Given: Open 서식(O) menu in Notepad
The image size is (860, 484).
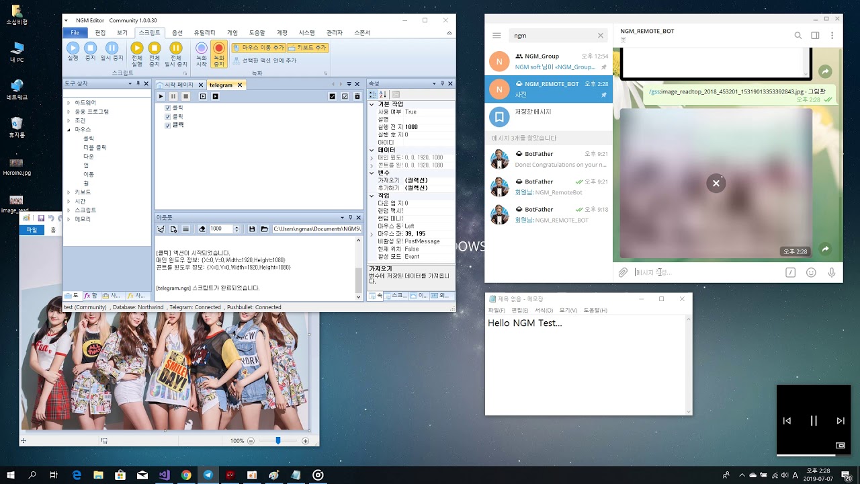Looking at the screenshot, I should [x=544, y=310].
